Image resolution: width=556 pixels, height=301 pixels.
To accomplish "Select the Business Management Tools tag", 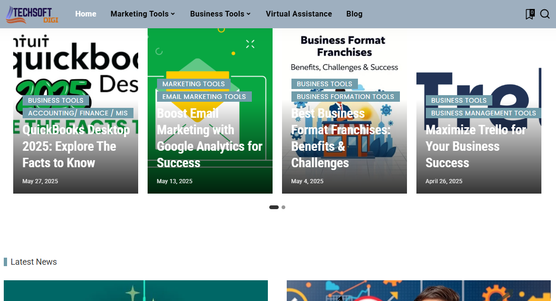I will click(483, 113).
